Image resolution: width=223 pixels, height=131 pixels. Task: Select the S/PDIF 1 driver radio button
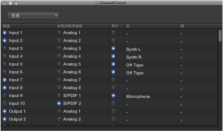click(x=59, y=96)
